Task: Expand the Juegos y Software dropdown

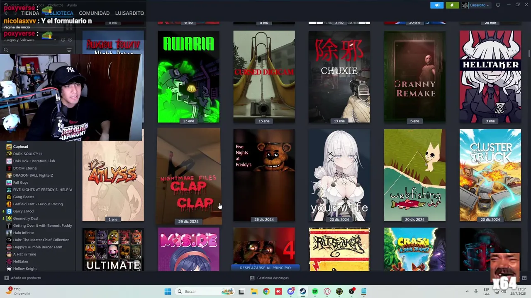Action: point(54,40)
